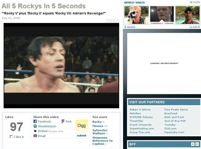Check the 'I like it' checkbox

click(11, 137)
